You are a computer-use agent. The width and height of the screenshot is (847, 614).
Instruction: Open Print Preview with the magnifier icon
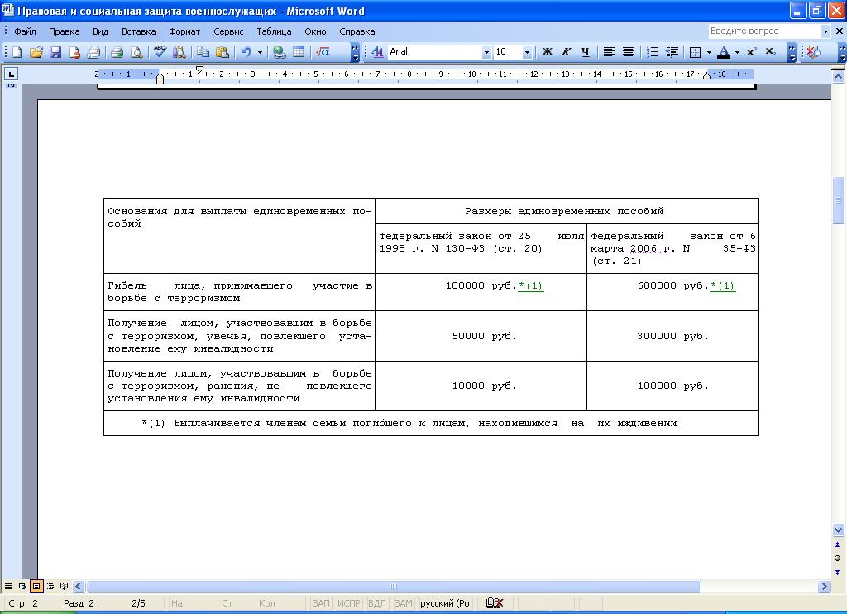point(136,52)
